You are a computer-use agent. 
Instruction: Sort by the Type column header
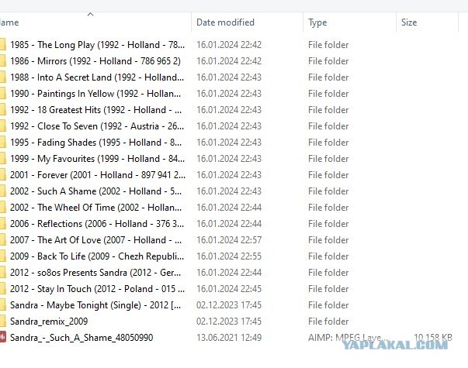point(317,22)
